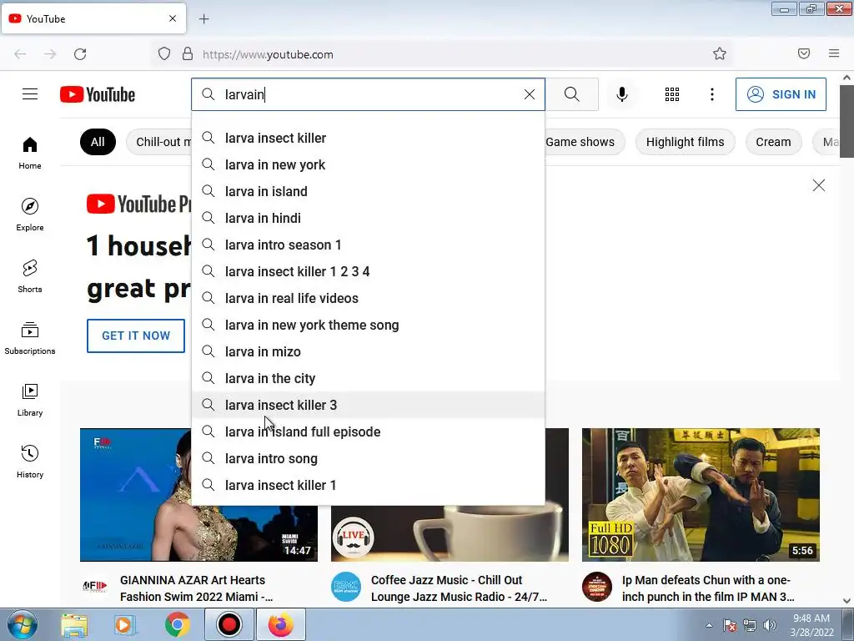
Task: Open tracking protection shield panel
Action: click(164, 53)
